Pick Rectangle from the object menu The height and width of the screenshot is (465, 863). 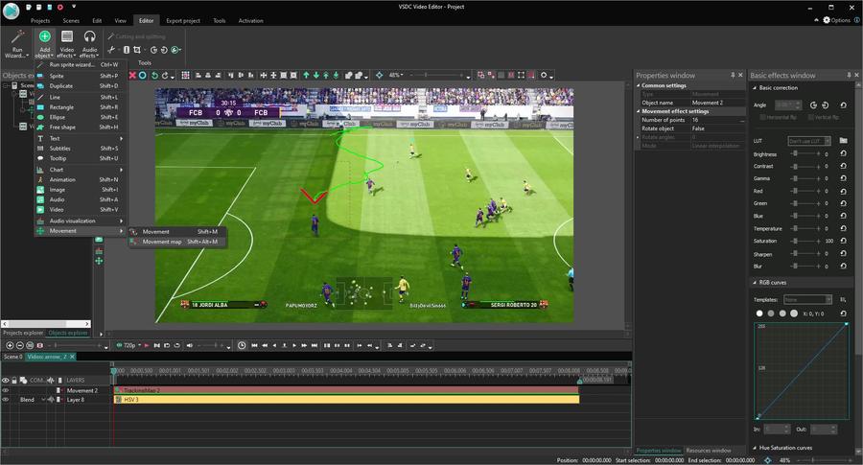coord(81,107)
